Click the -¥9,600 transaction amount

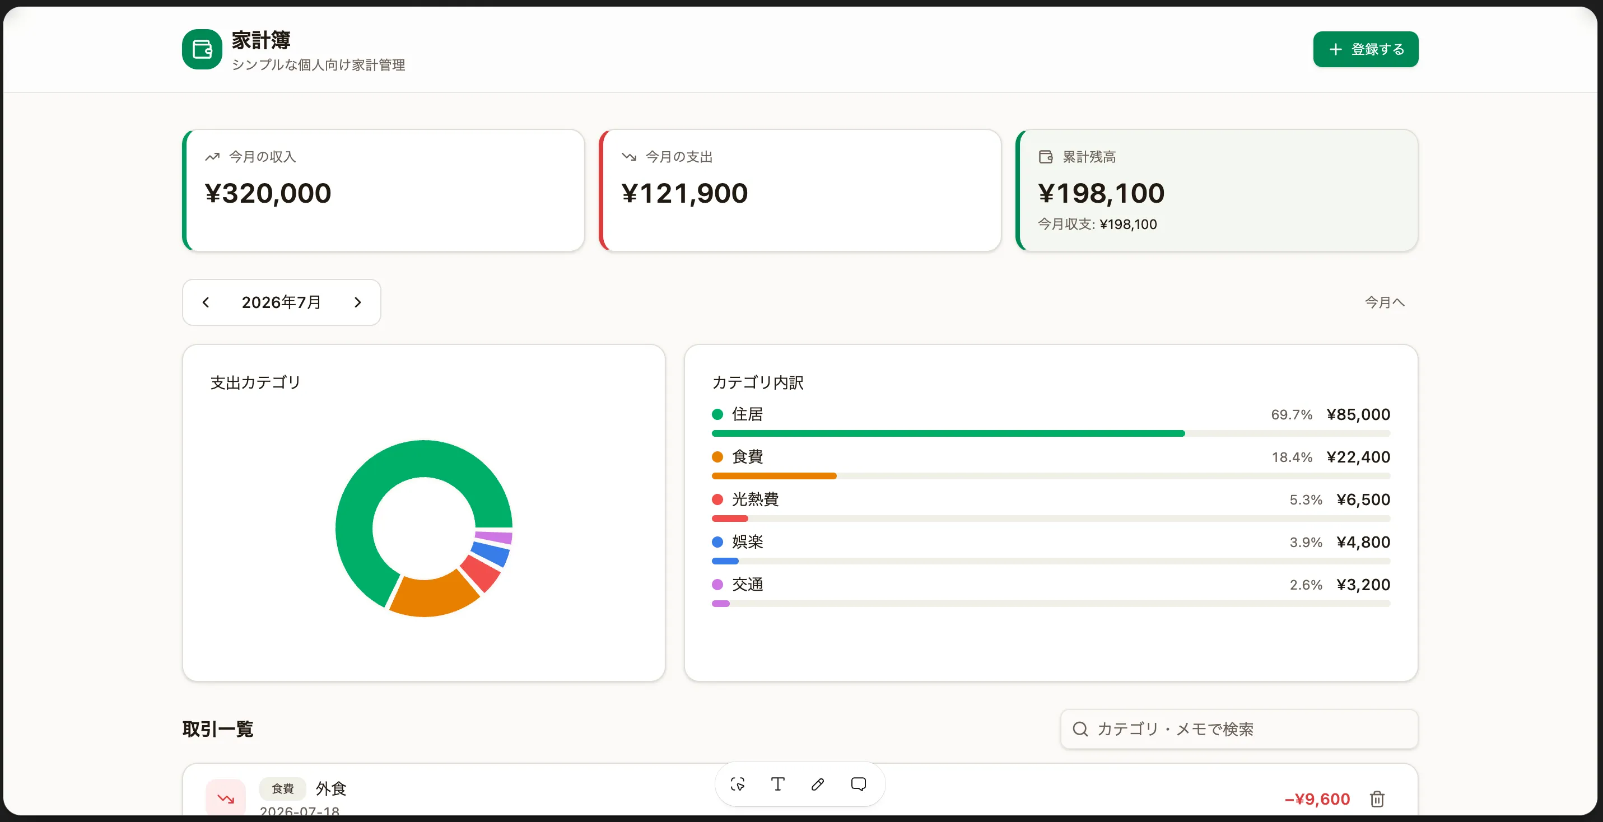[1317, 800]
